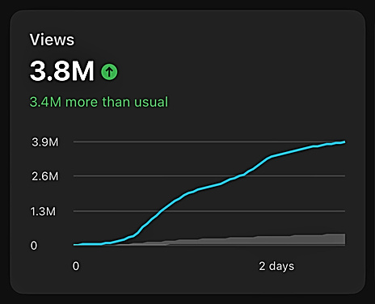Click the 3.8M total views figure
The image size is (375, 304).
pyautogui.click(x=62, y=71)
